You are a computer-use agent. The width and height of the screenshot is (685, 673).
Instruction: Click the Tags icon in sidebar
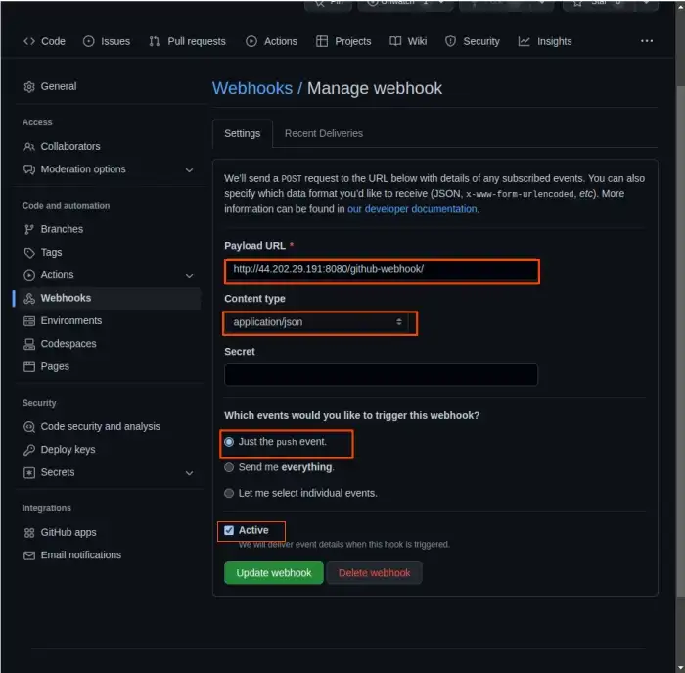click(x=29, y=253)
